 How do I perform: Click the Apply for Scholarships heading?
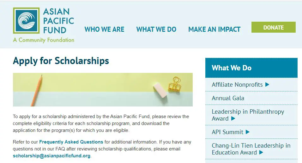(61, 61)
